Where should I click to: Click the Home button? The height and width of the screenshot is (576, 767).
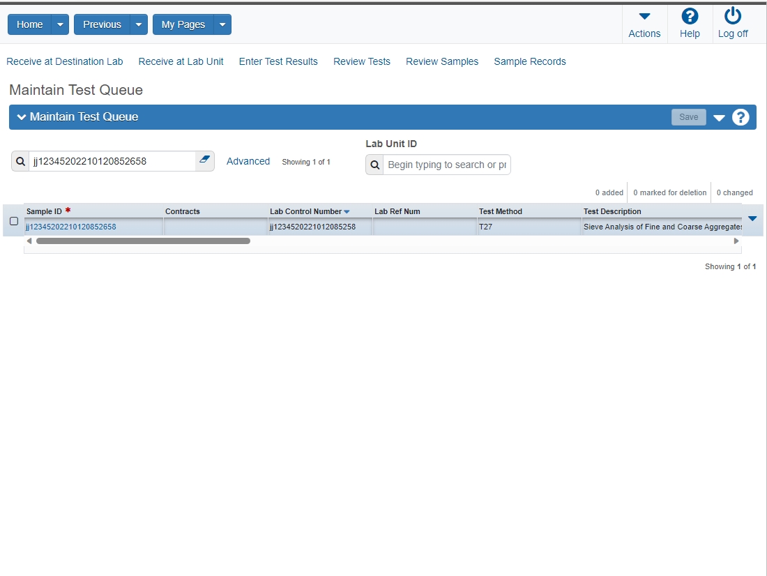29,24
